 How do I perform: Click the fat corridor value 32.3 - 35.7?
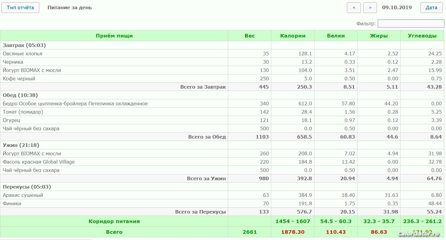pyautogui.click(x=379, y=221)
